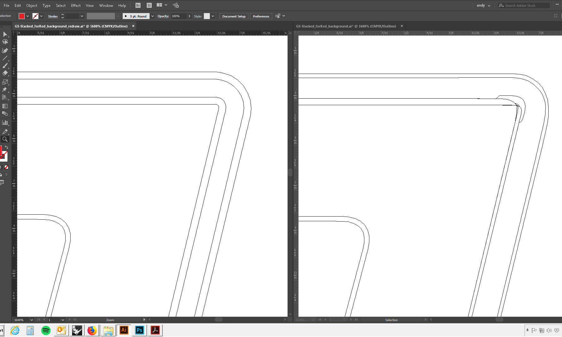
Task: Open the Opacity panel link
Action: (x=163, y=16)
